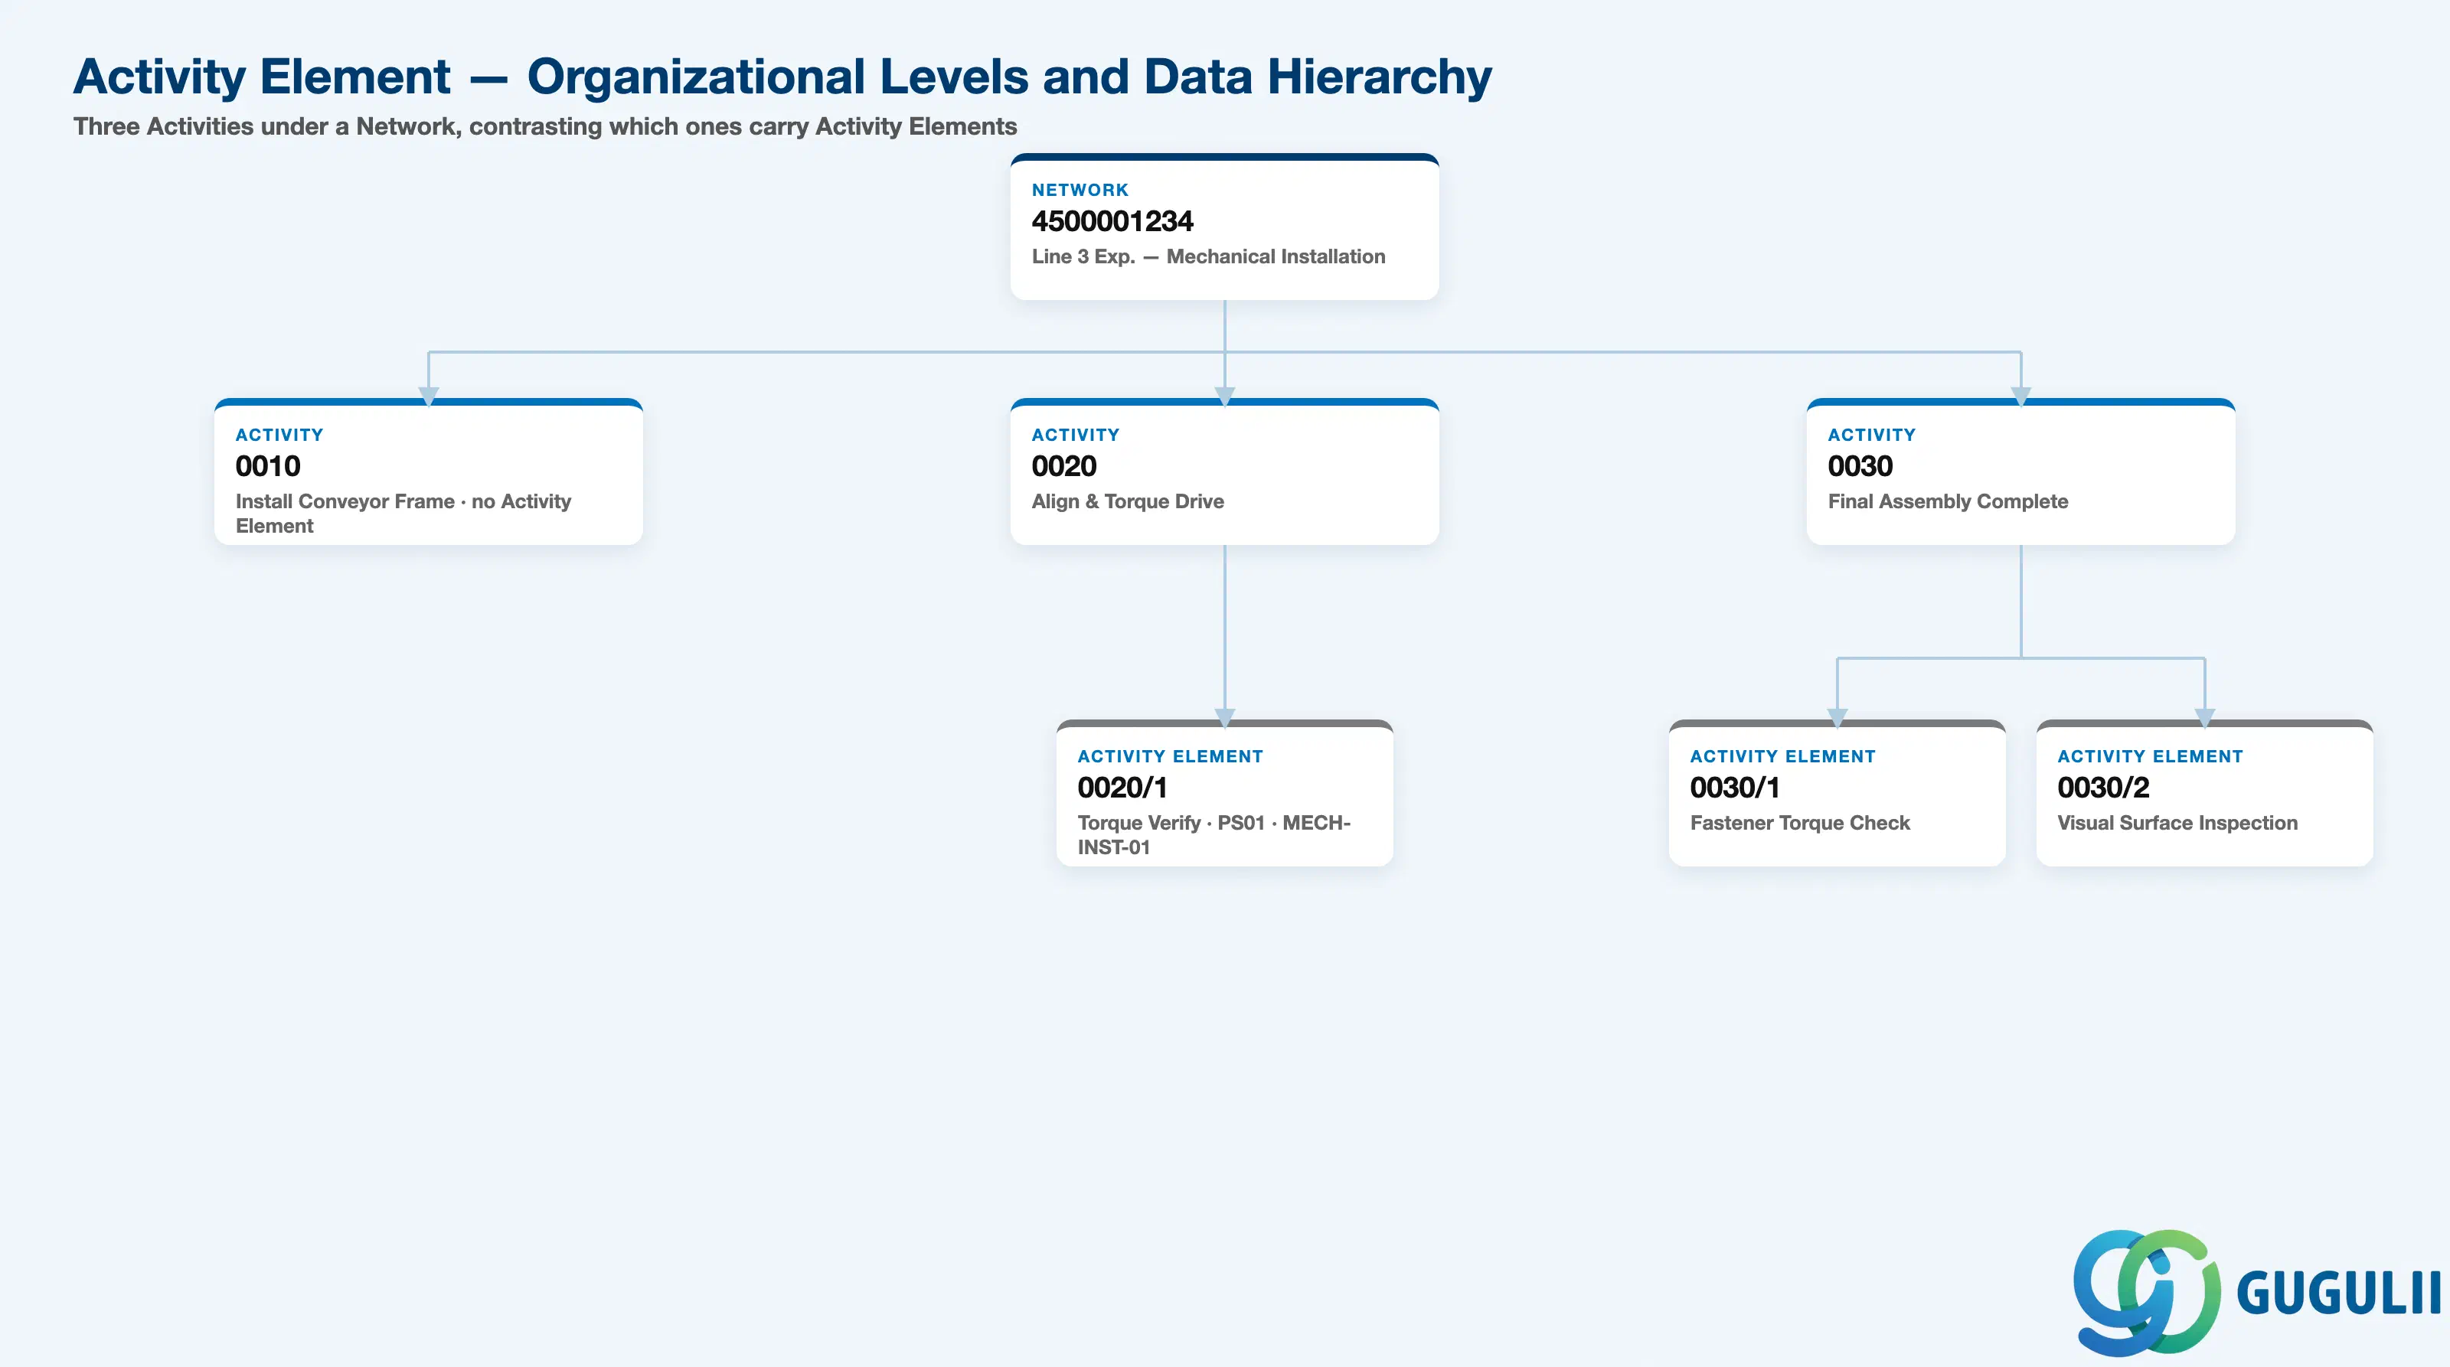
Task: Select Activity 0030 Final Assembly Complete card
Action: [2020, 471]
